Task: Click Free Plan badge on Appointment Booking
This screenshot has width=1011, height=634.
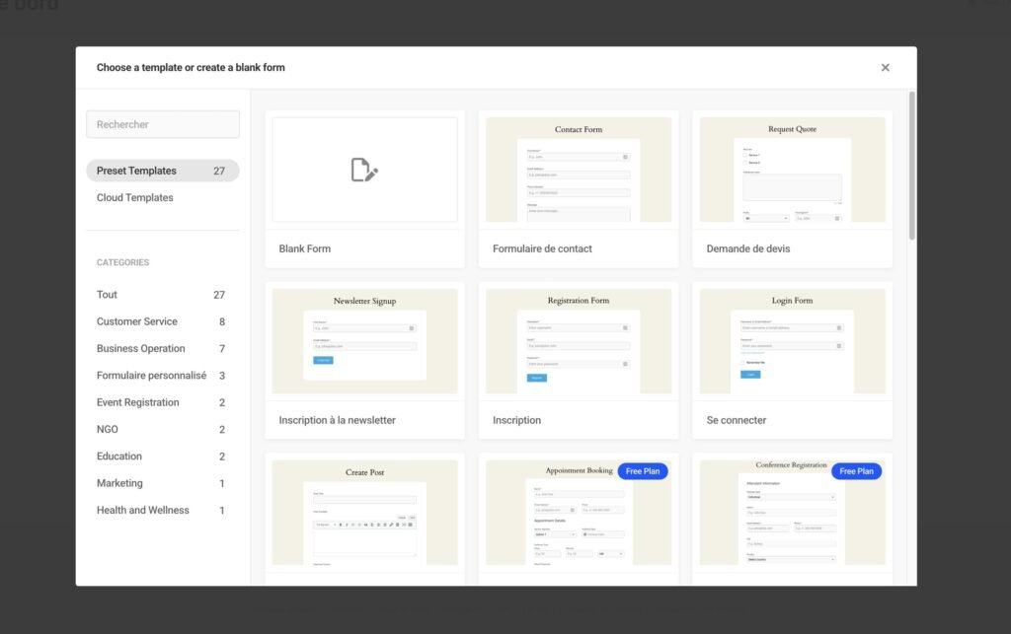Action: [x=643, y=471]
